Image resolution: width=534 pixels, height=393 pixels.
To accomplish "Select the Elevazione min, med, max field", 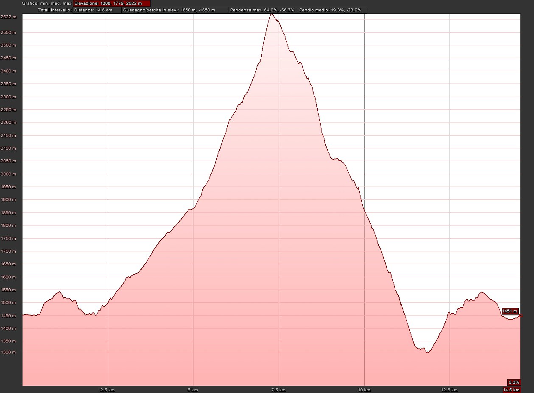I will 112,3.
